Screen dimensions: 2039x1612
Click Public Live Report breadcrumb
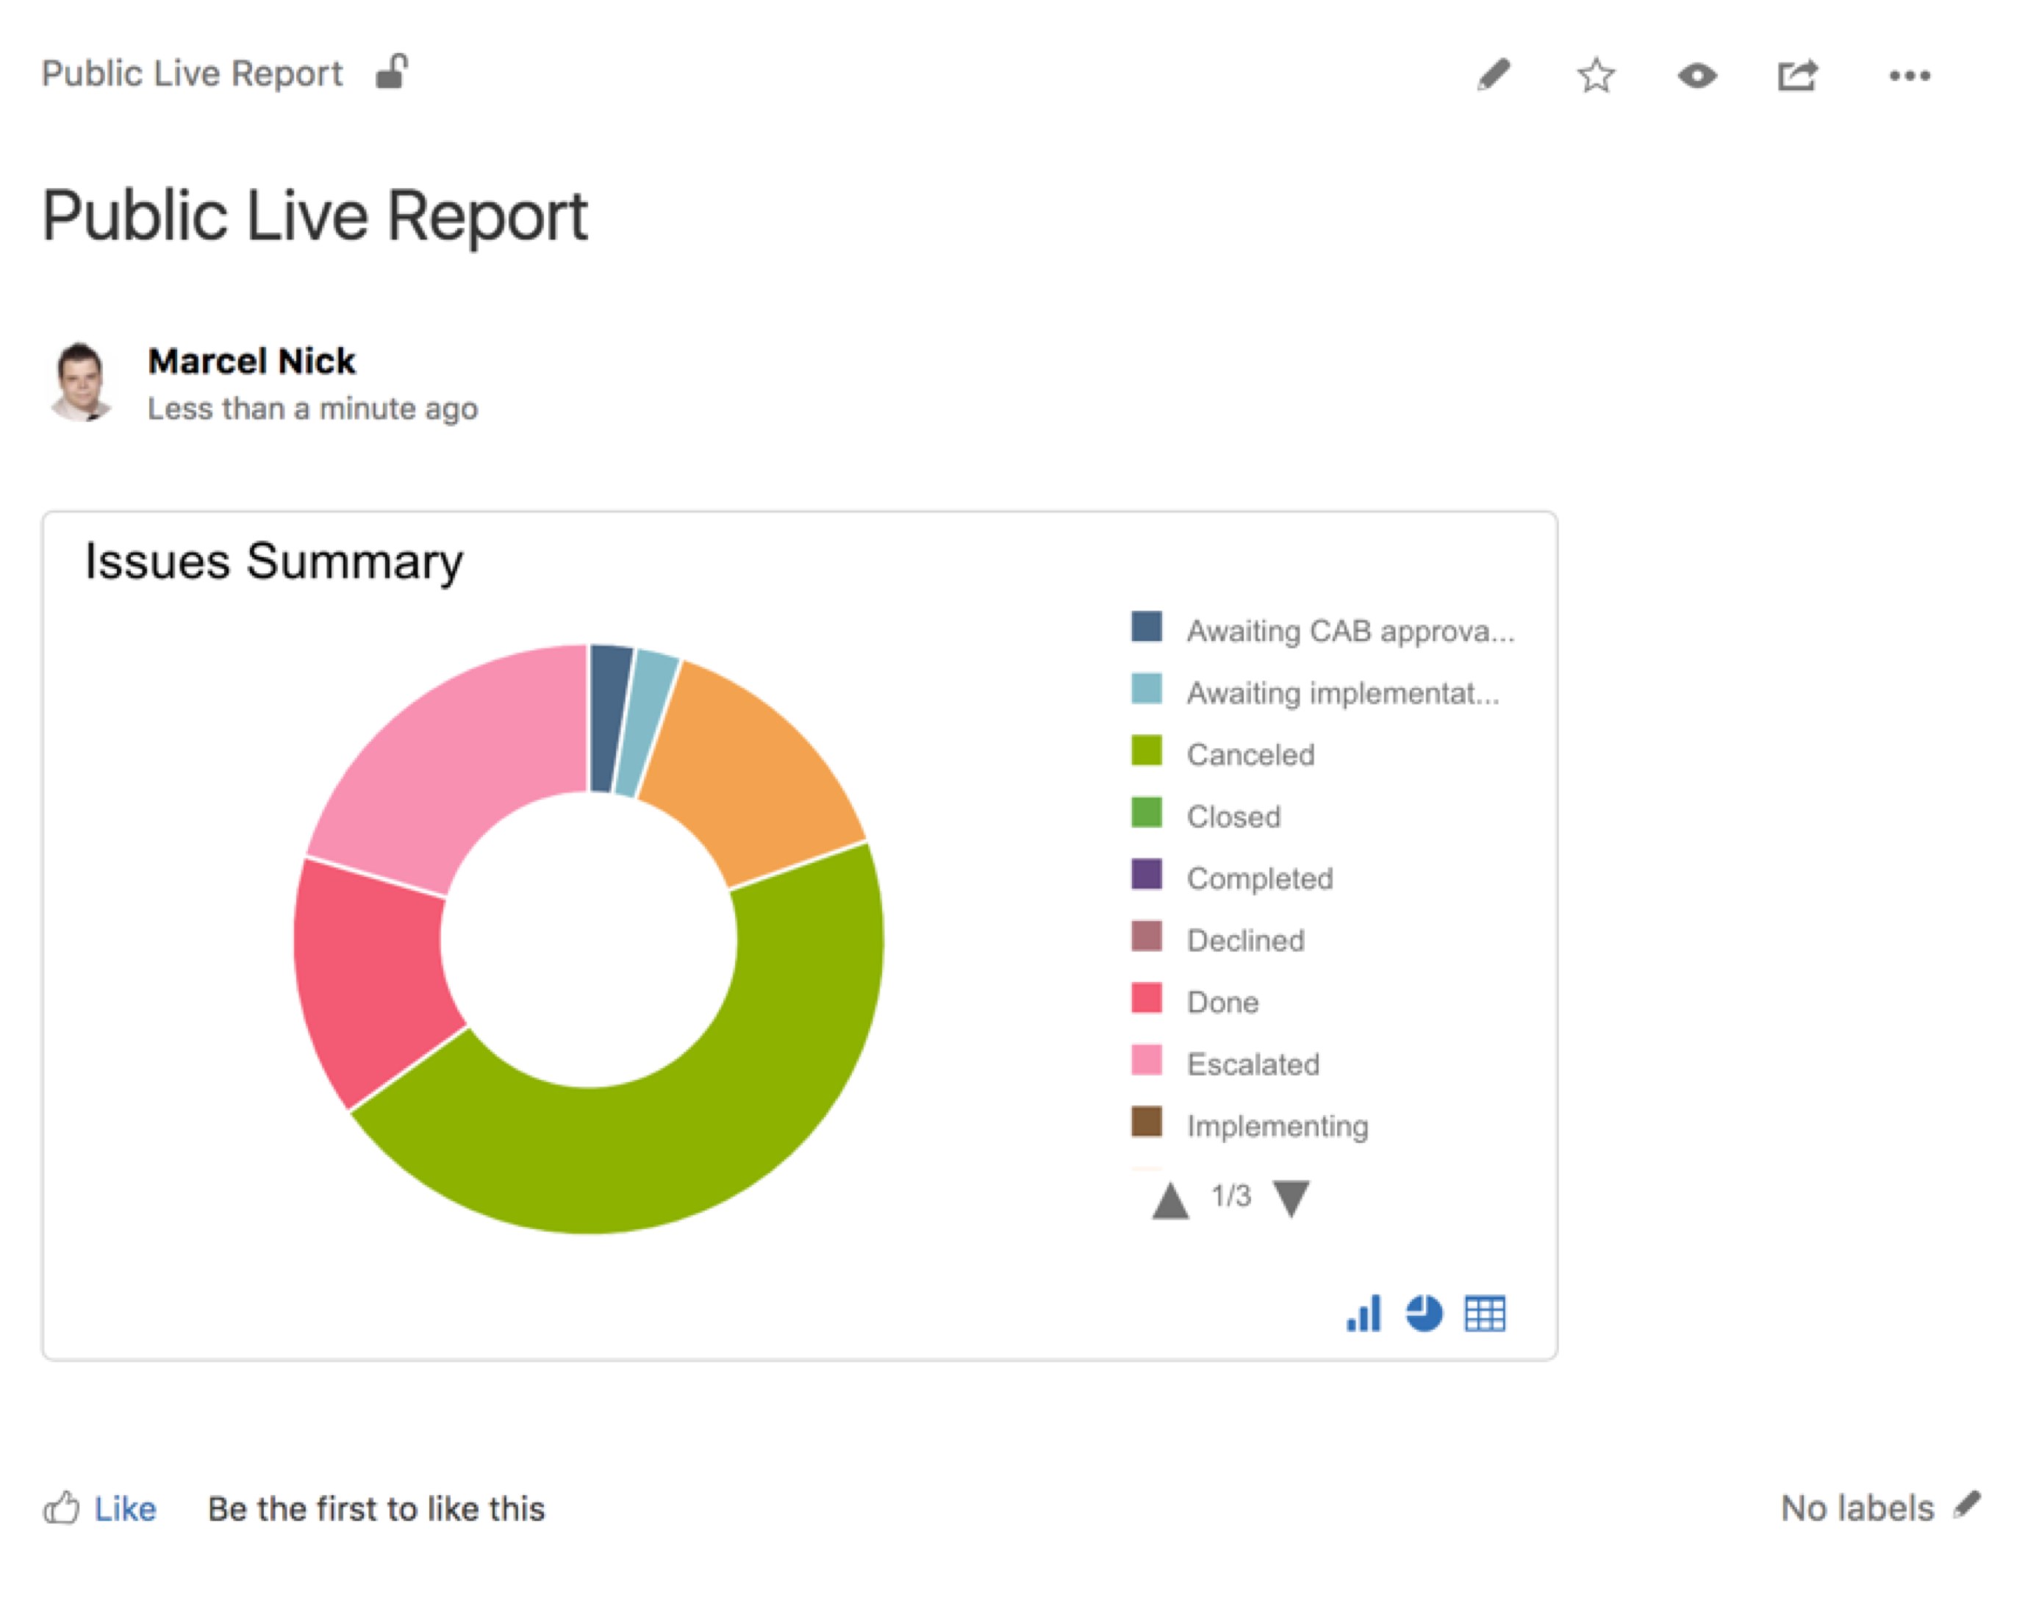click(x=192, y=74)
